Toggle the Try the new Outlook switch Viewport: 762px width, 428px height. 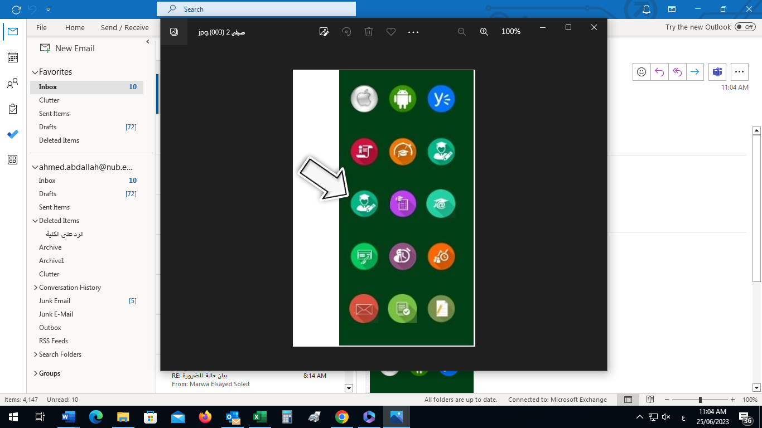coord(745,27)
